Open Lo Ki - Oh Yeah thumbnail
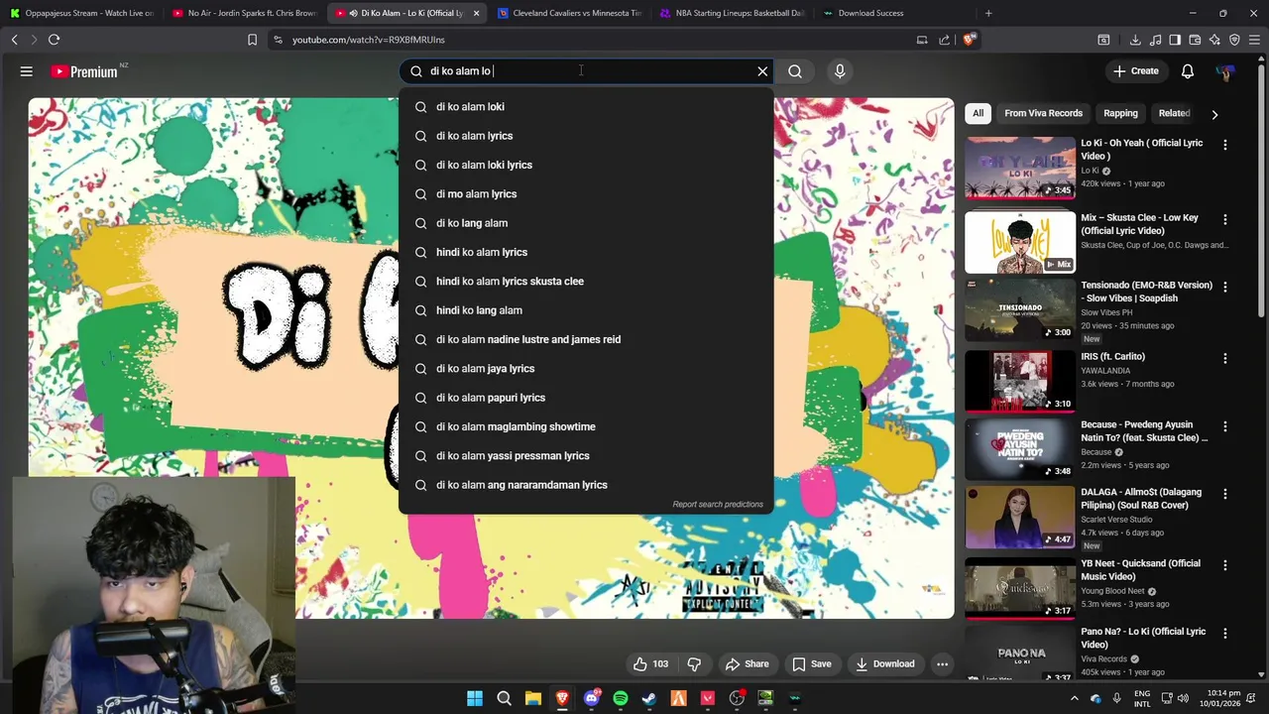The width and height of the screenshot is (1269, 714). [x=1020, y=168]
